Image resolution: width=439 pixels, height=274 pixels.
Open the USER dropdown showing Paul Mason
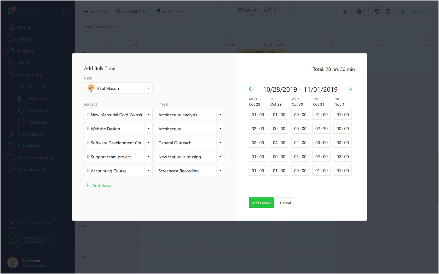pyautogui.click(x=148, y=88)
